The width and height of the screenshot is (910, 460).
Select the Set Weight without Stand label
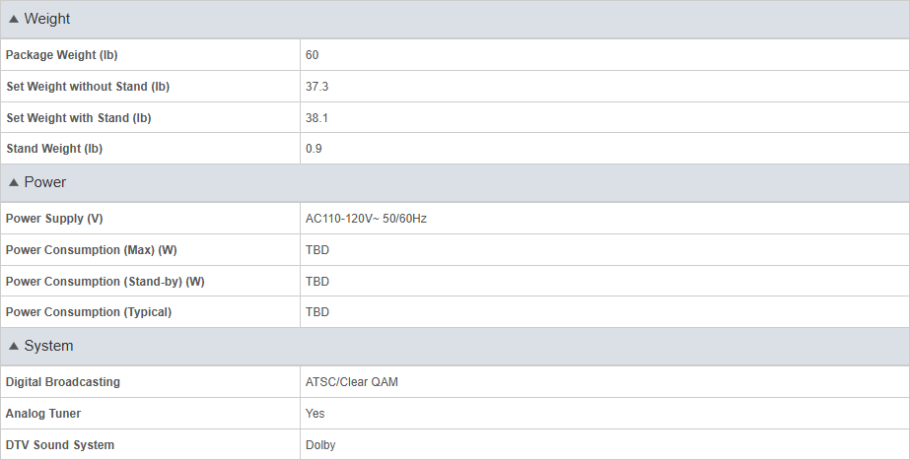coord(88,87)
